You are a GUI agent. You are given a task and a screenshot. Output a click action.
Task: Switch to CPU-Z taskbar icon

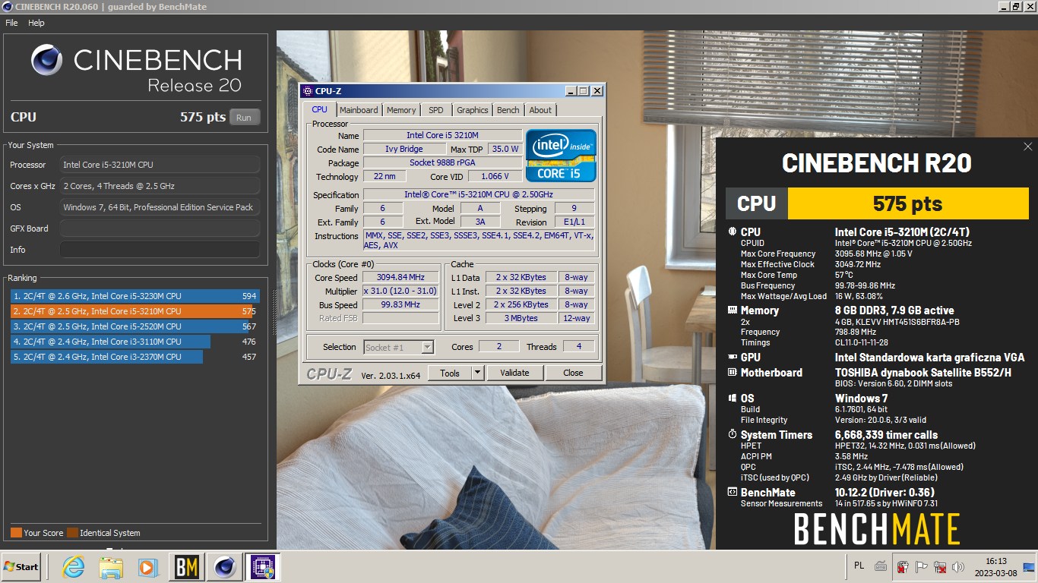(263, 566)
